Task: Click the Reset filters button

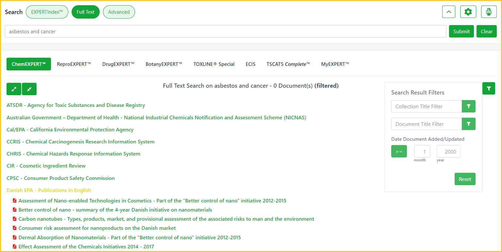Action: click(465, 179)
